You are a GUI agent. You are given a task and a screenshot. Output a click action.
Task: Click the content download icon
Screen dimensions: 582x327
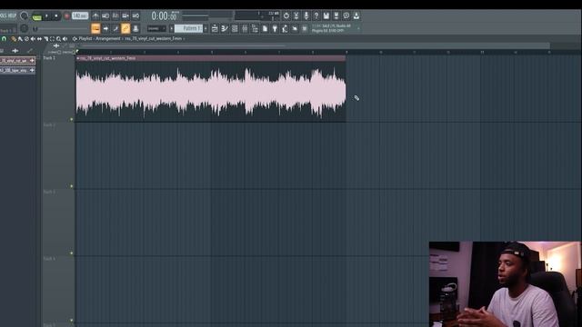point(356,15)
